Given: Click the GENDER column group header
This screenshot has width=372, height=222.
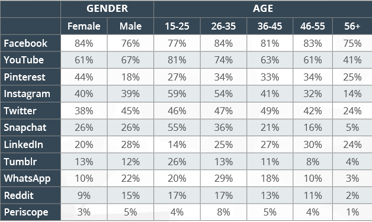Looking at the screenshot, I should 107,9.
